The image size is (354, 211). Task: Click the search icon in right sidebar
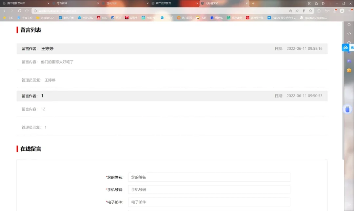click(x=349, y=24)
